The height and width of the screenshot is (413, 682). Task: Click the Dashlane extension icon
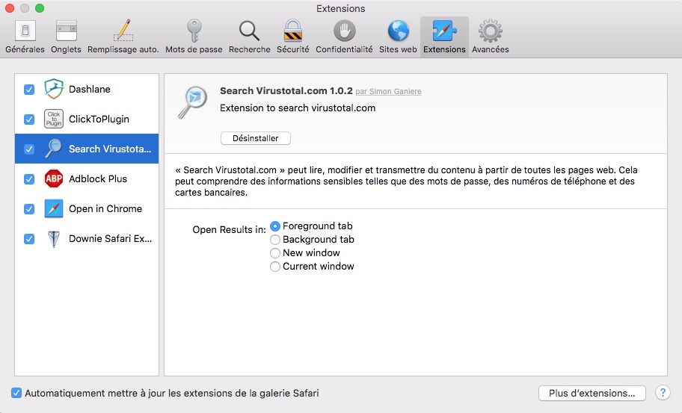tap(54, 89)
